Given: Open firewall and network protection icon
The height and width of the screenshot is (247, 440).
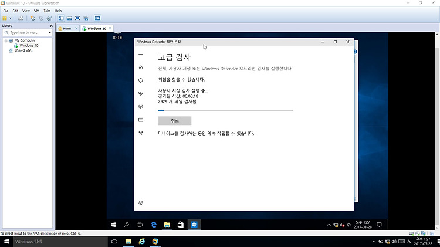Looking at the screenshot, I should (x=141, y=107).
